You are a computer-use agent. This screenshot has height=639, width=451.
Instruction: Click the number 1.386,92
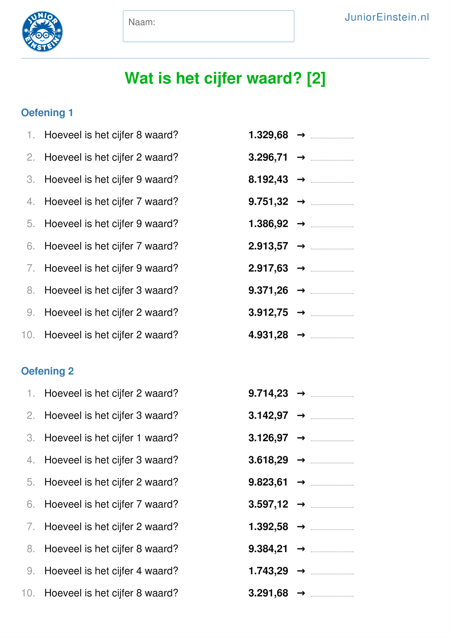pos(268,224)
